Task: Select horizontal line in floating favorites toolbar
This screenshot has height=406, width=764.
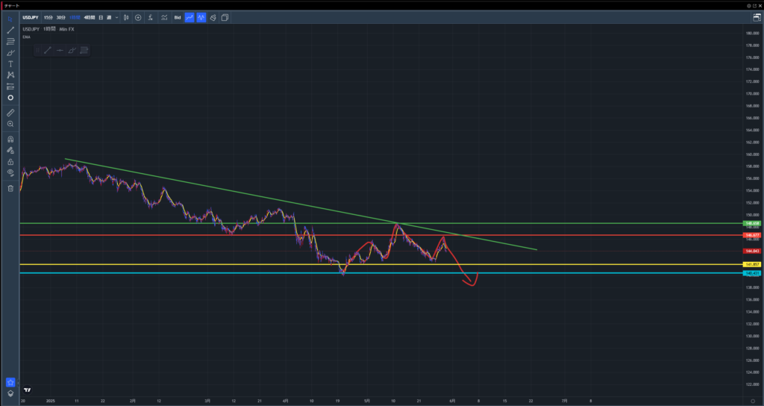Action: 60,50
